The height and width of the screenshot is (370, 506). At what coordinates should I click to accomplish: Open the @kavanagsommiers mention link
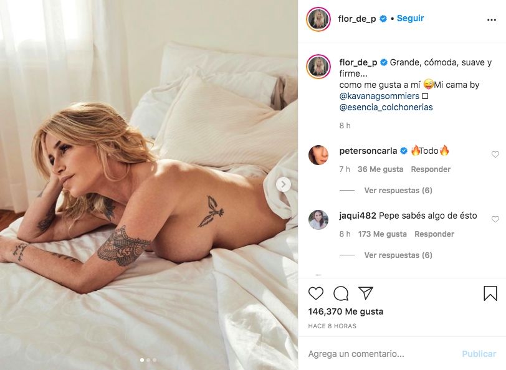tap(379, 96)
